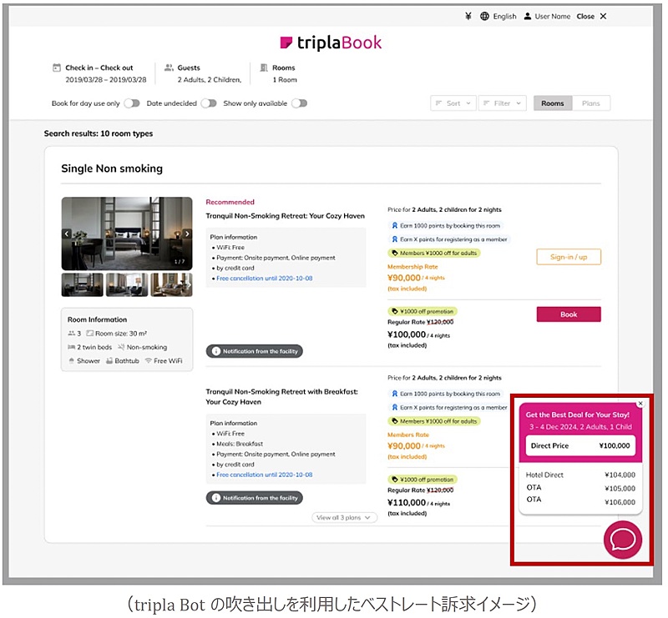Click the Bathtub amenity icon
The image size is (668, 618).
coord(109,360)
